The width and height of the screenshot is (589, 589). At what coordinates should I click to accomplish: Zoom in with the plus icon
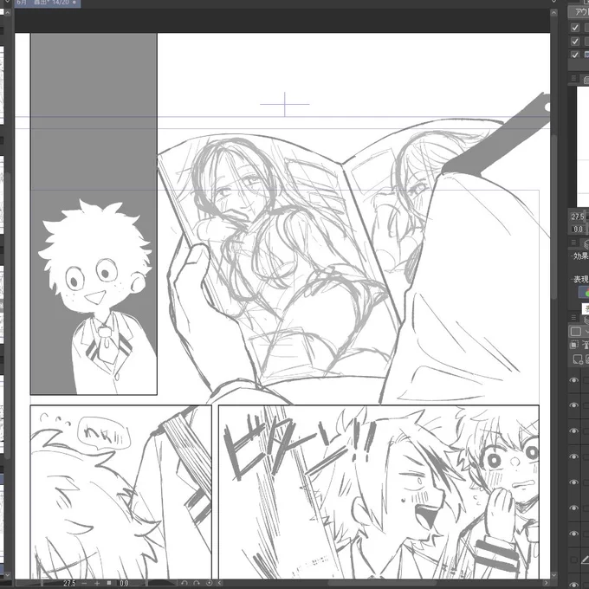click(x=97, y=583)
